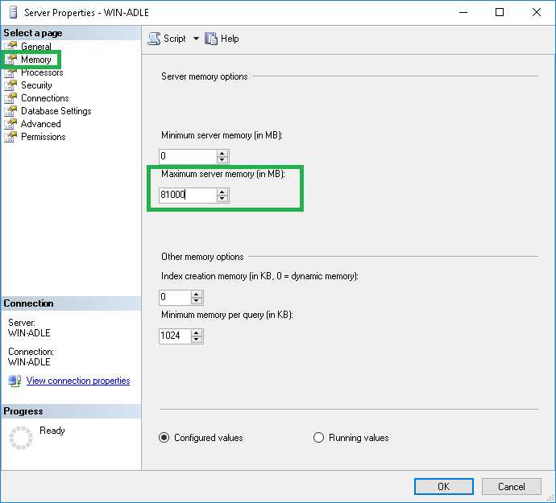Click the Script button label
This screenshot has height=503, width=556.
(x=175, y=39)
